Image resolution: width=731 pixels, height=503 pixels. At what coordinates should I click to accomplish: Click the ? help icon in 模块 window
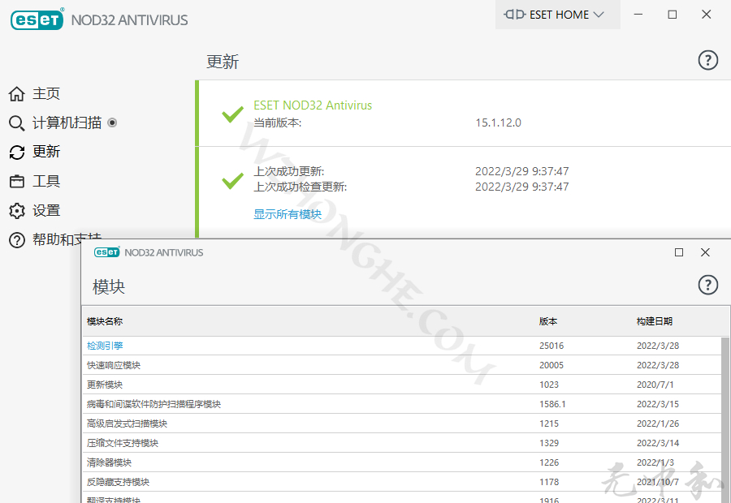coord(707,285)
